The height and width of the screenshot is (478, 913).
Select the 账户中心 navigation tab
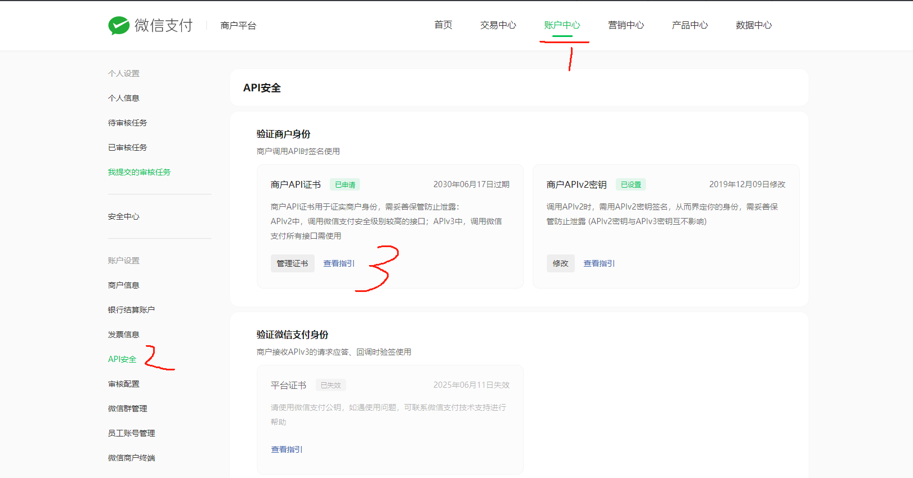click(562, 25)
